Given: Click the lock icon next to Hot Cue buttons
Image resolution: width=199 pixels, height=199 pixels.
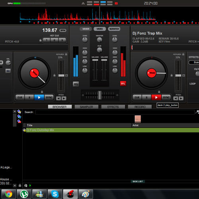Looking at the screenshot, I should point(41,40).
